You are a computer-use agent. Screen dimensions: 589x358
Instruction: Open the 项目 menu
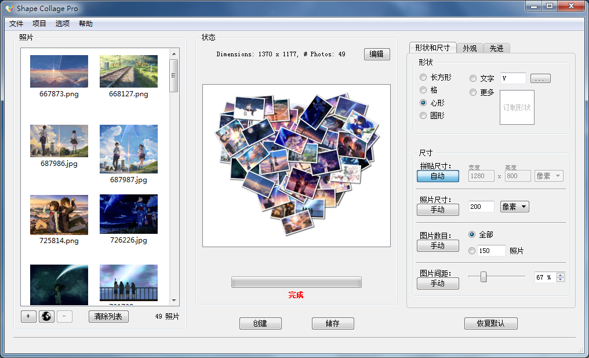pyautogui.click(x=39, y=24)
